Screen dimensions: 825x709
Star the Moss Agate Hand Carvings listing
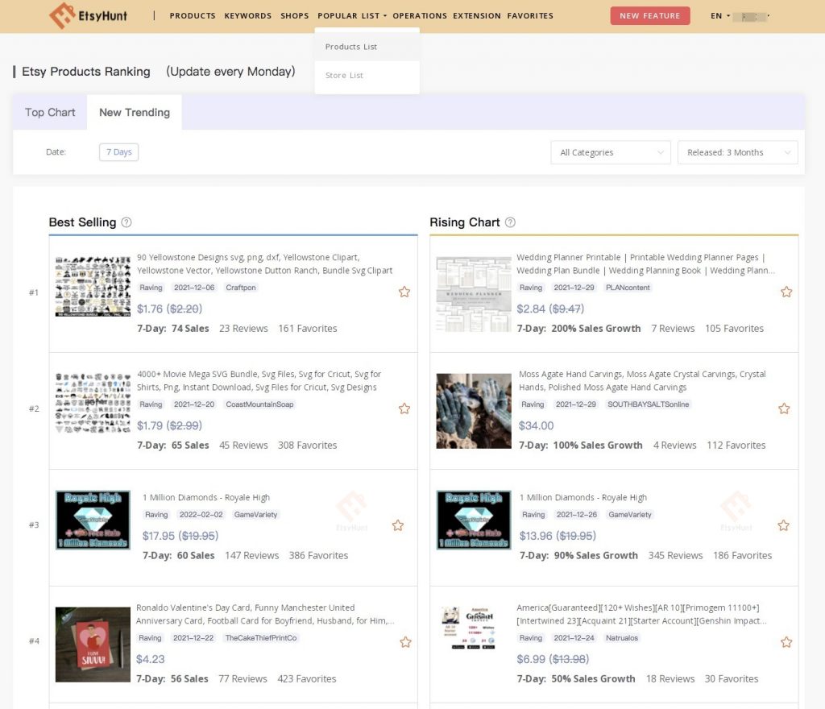pos(784,408)
